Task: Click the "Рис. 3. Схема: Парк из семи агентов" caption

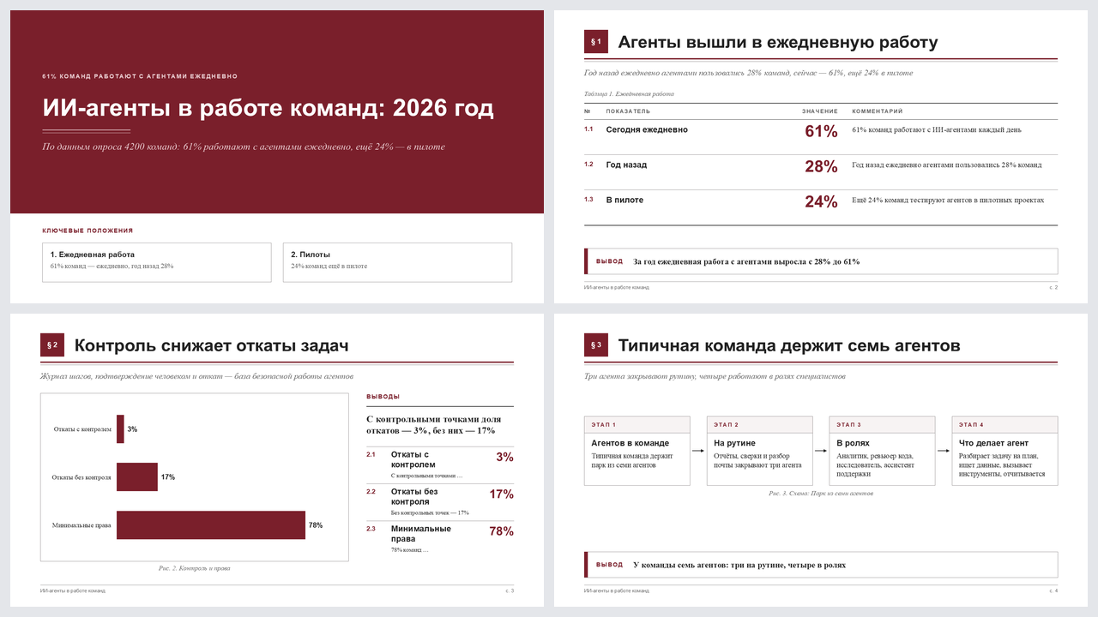Action: click(x=821, y=494)
